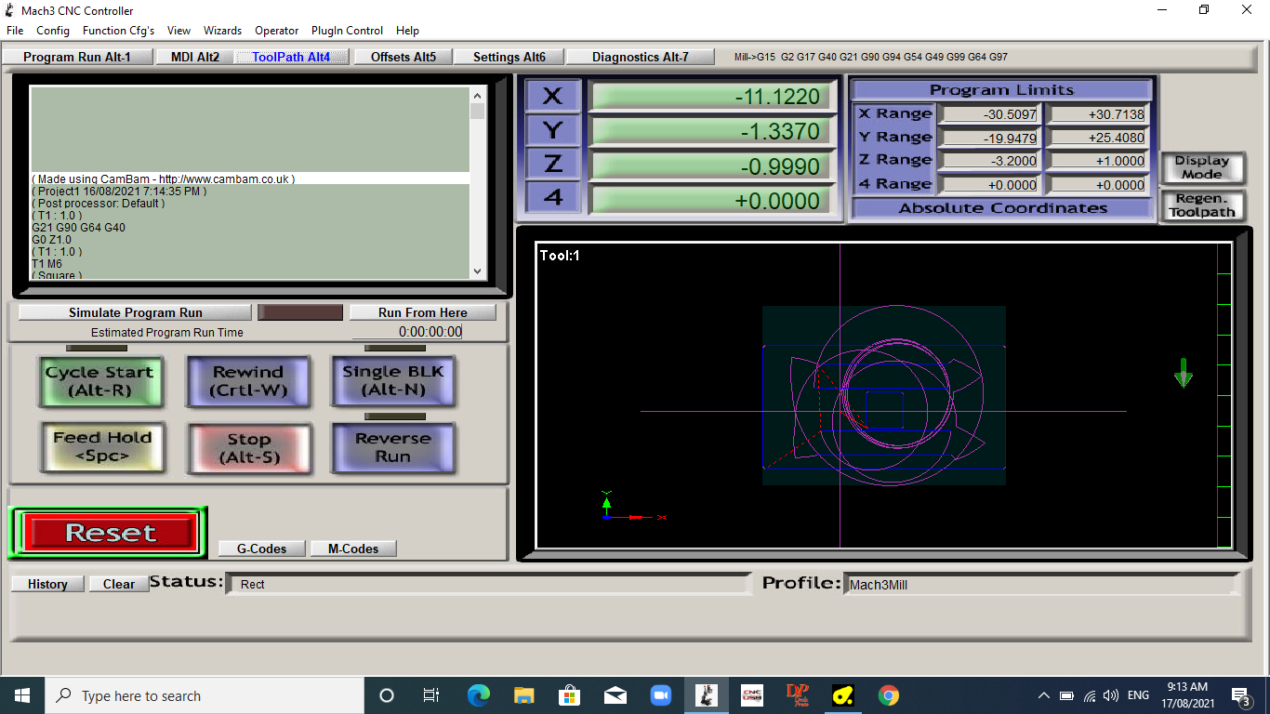Zero the X axis DRO button

click(x=552, y=96)
